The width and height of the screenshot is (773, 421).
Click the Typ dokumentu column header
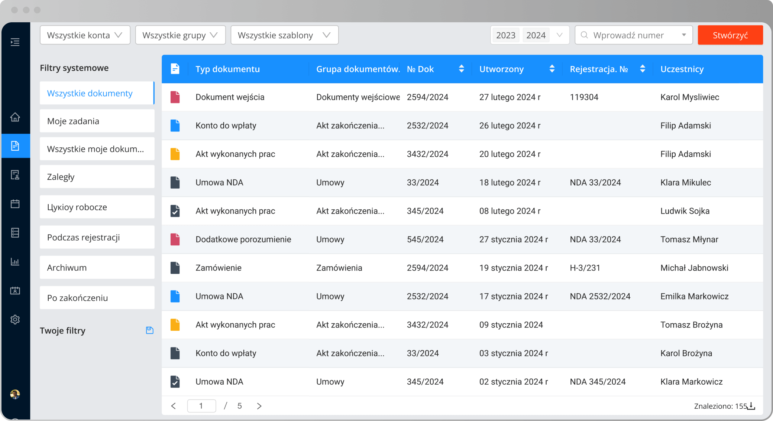point(227,69)
